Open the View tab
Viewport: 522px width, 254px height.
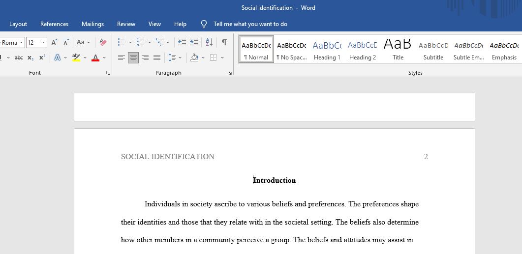coord(154,24)
